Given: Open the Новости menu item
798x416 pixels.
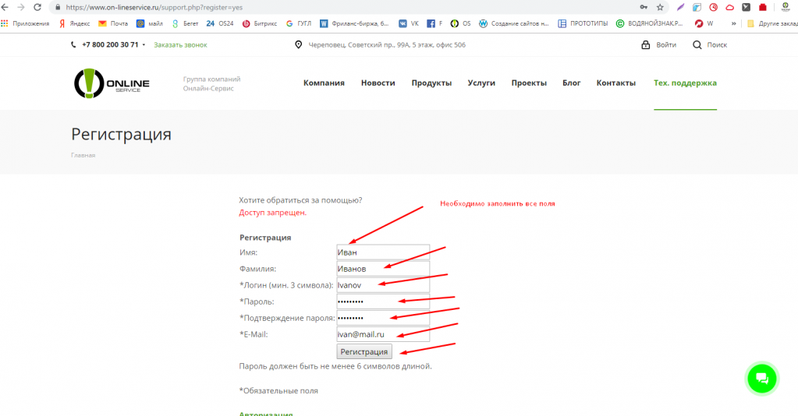Looking at the screenshot, I should (378, 83).
